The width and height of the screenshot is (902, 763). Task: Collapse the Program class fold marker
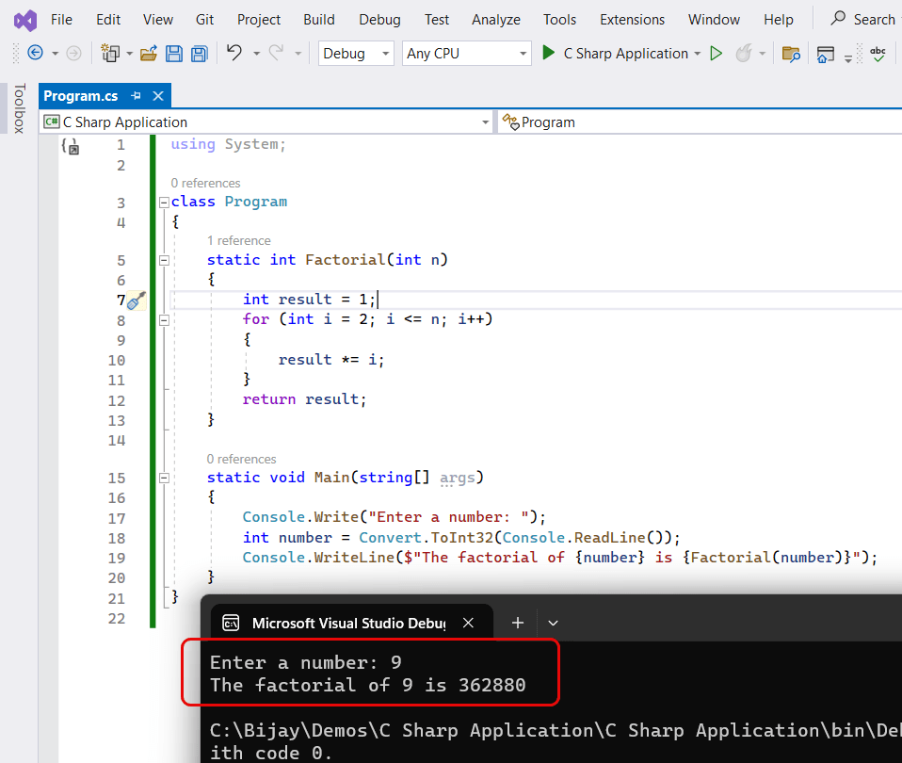click(163, 201)
